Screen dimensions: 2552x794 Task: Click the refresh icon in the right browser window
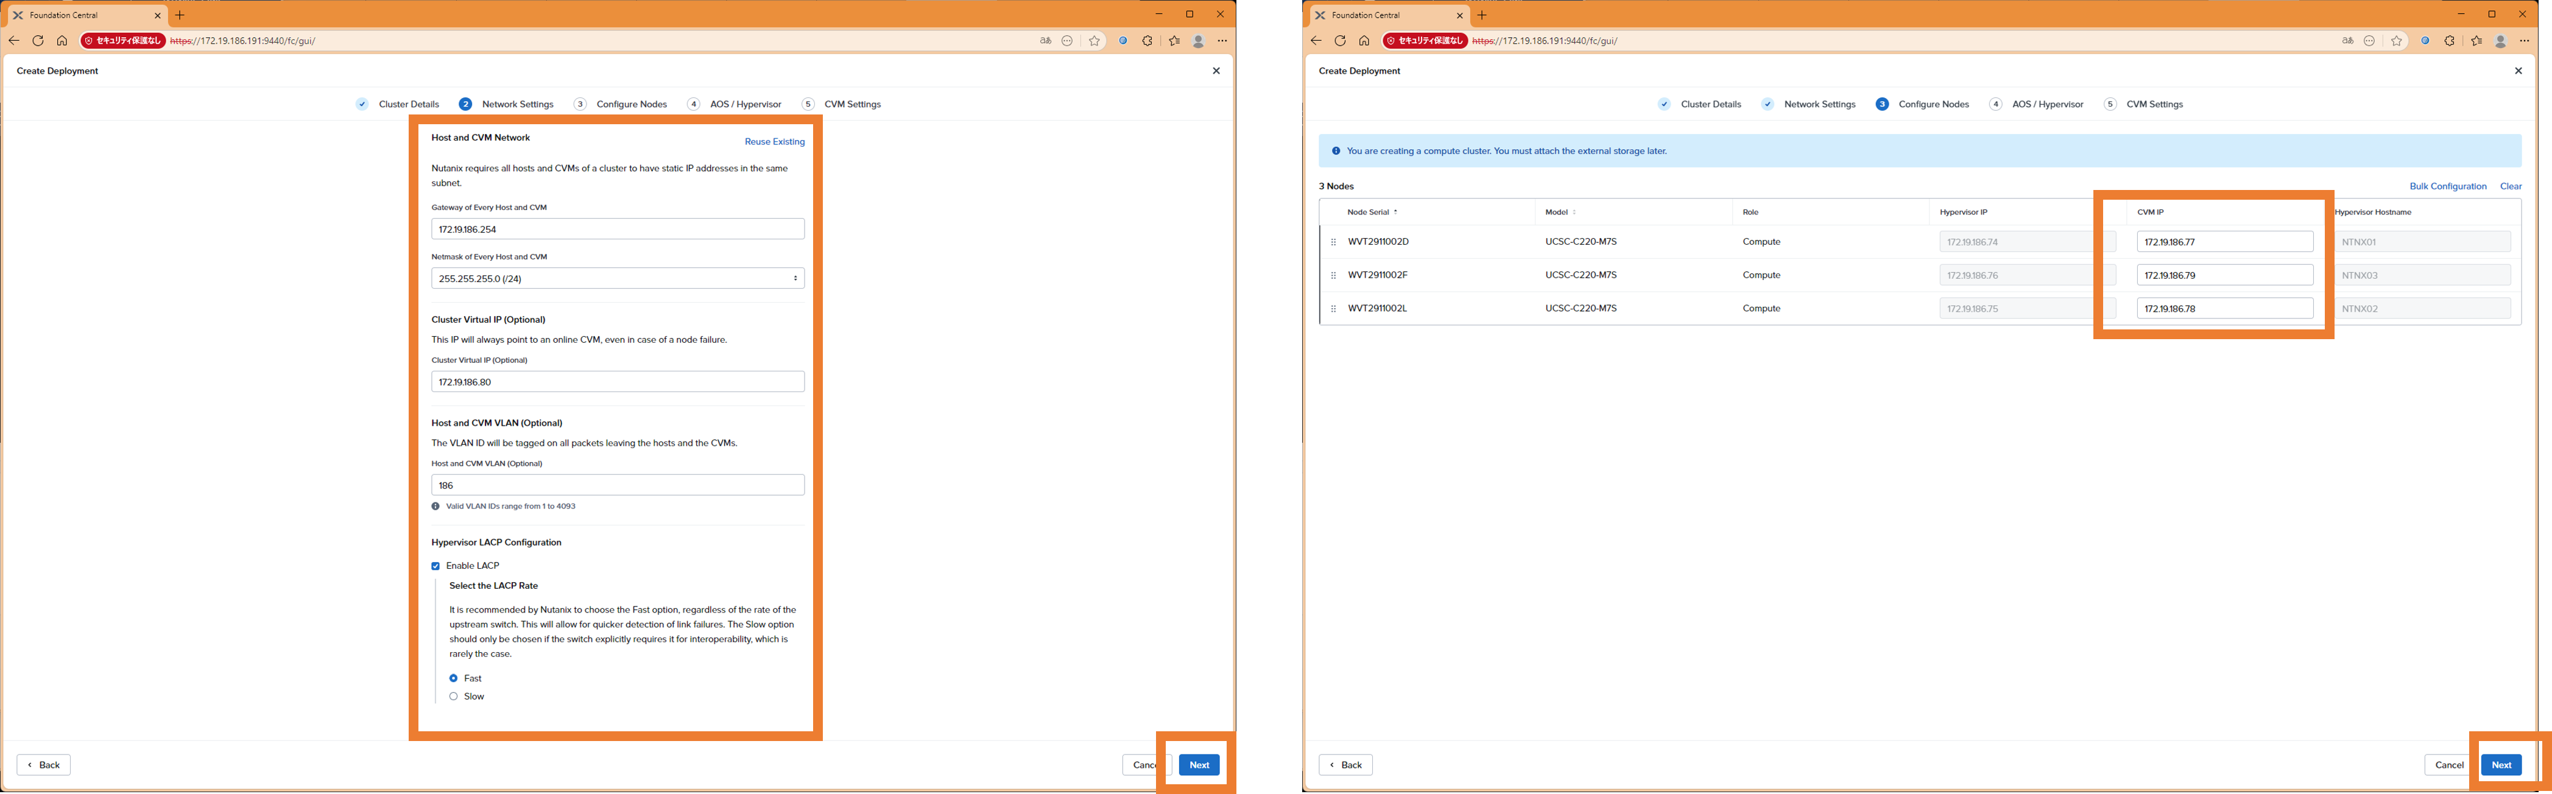coord(1339,41)
